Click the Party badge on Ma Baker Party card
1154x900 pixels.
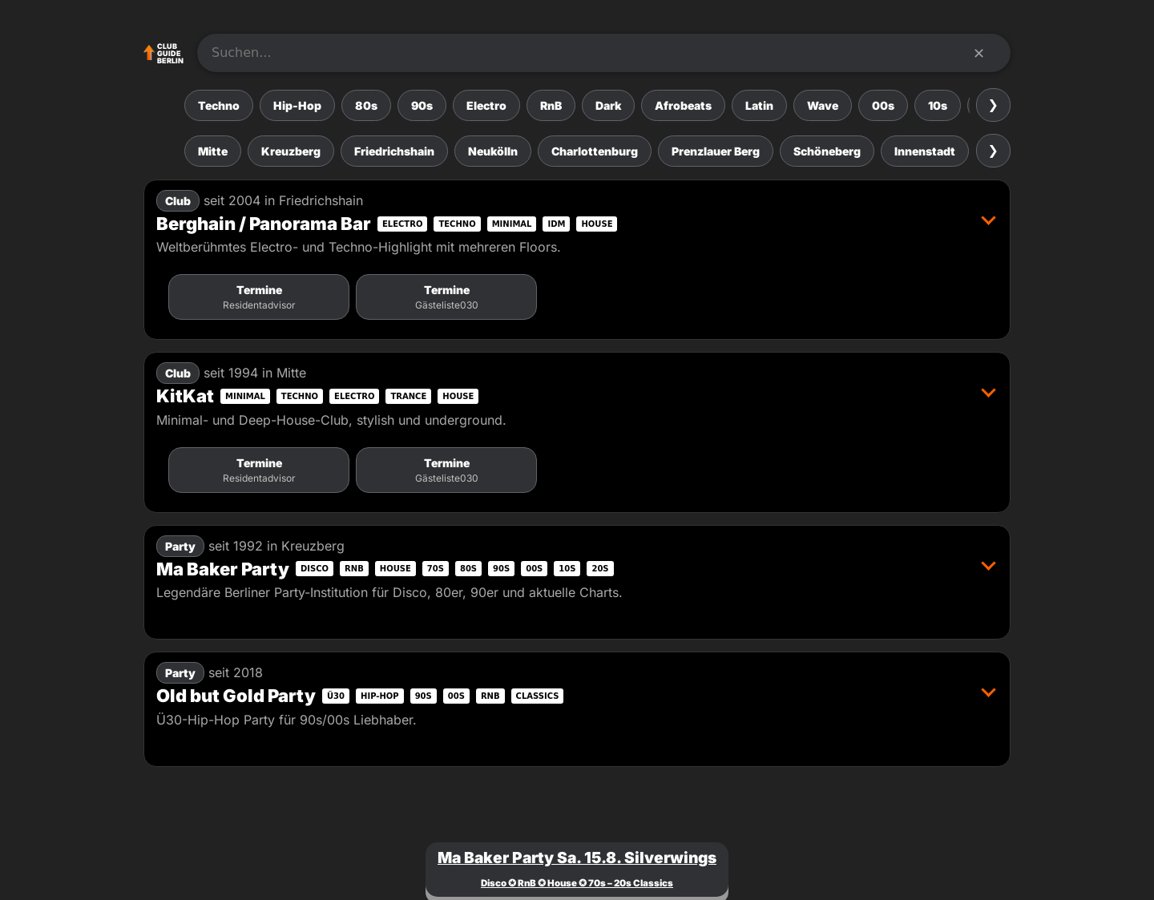(x=180, y=547)
